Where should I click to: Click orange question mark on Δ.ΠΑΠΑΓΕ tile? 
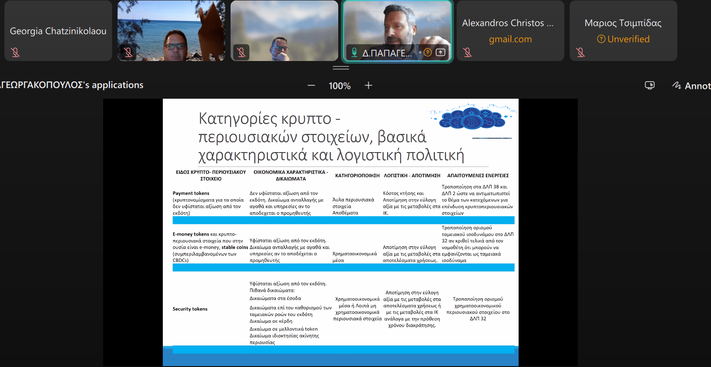428,52
